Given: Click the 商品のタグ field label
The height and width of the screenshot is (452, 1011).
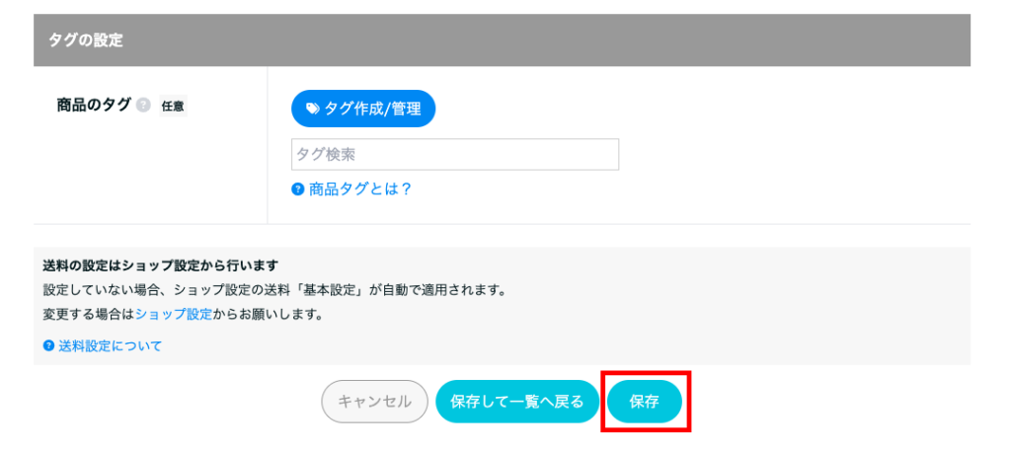Looking at the screenshot, I should [94, 105].
